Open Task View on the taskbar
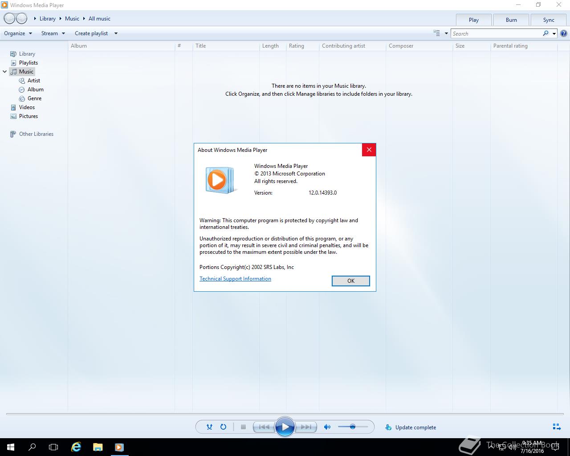This screenshot has width=570, height=456. coord(53,447)
